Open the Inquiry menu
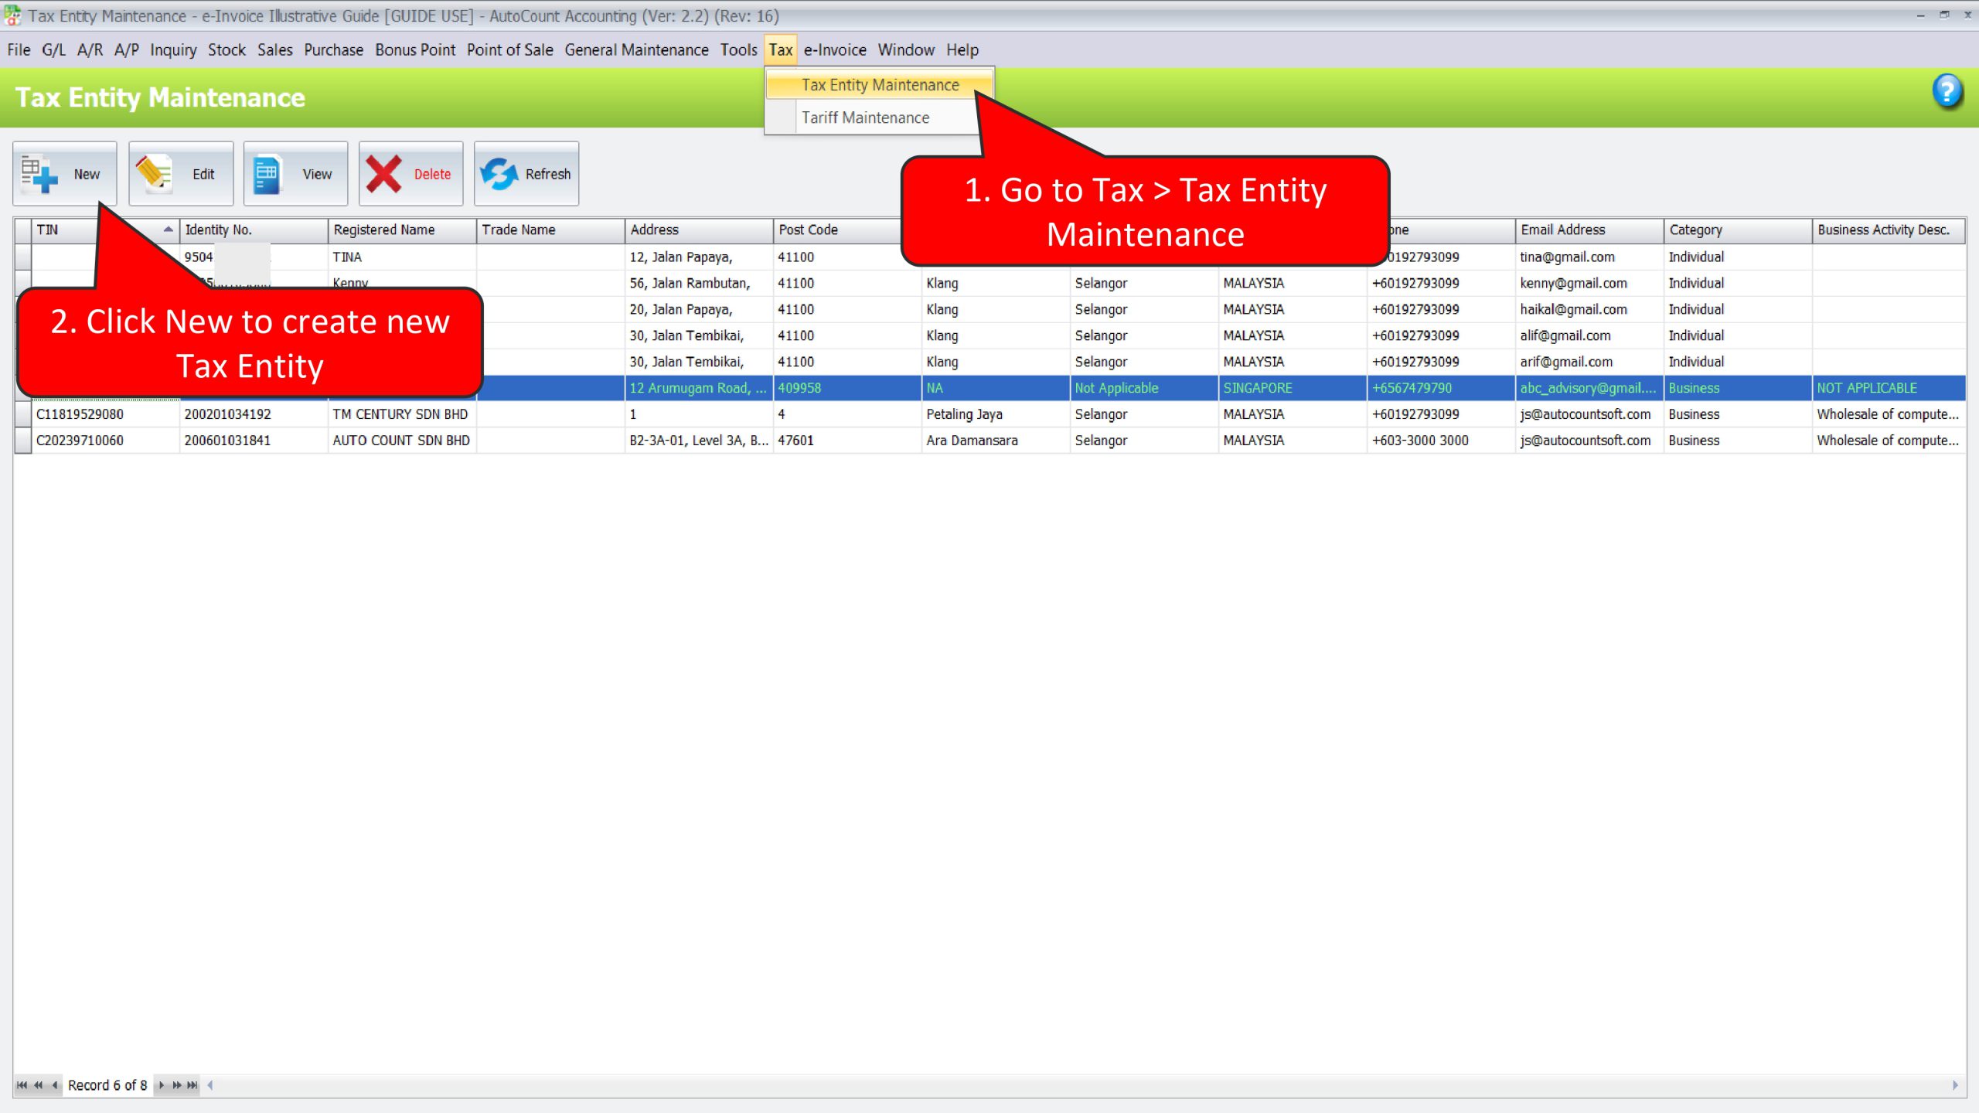 [173, 50]
